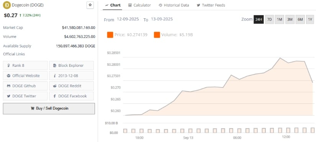Click the Github icon
Screen dimensions: 316x142
(x=9, y=86)
